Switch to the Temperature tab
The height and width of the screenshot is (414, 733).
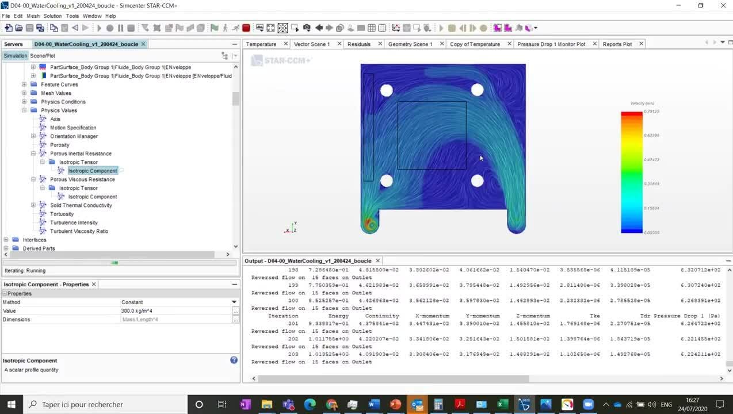261,44
